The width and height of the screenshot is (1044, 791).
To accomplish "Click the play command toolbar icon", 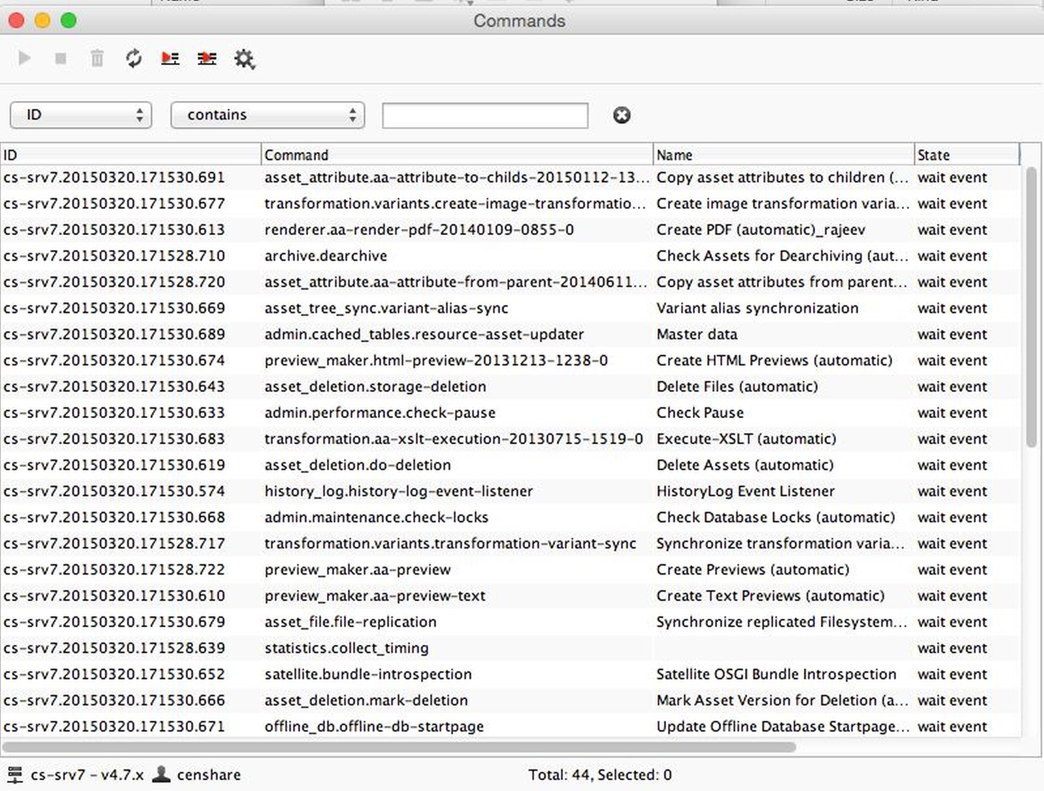I will point(24,59).
